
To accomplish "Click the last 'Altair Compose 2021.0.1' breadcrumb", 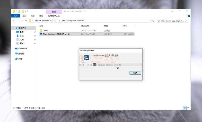I will (x=73, y=21).
